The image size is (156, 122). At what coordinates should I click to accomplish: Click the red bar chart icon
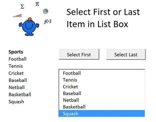coord(17,16)
